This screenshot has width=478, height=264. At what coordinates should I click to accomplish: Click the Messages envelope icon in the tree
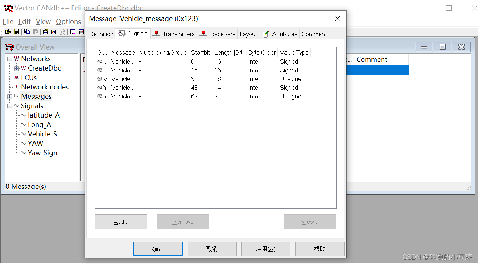(16, 96)
